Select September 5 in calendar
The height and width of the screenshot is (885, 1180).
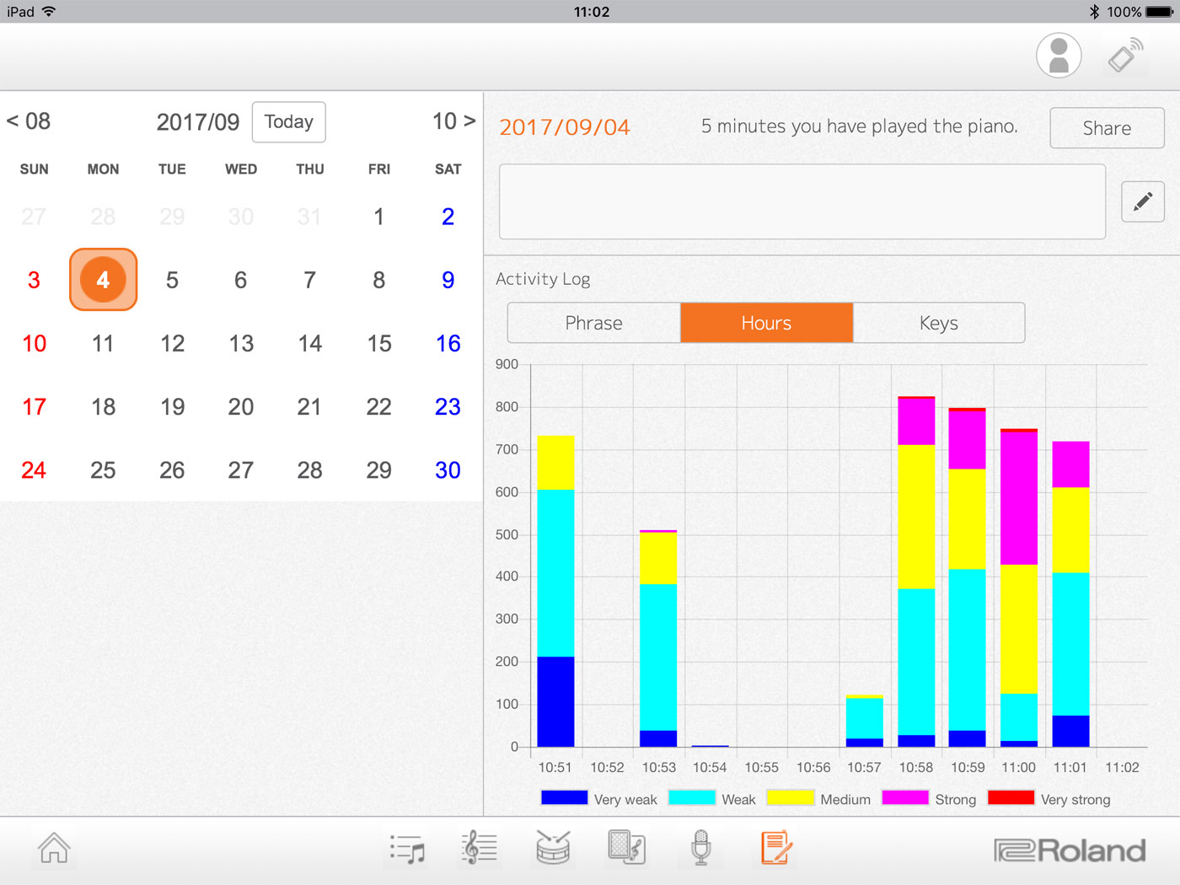tap(172, 280)
